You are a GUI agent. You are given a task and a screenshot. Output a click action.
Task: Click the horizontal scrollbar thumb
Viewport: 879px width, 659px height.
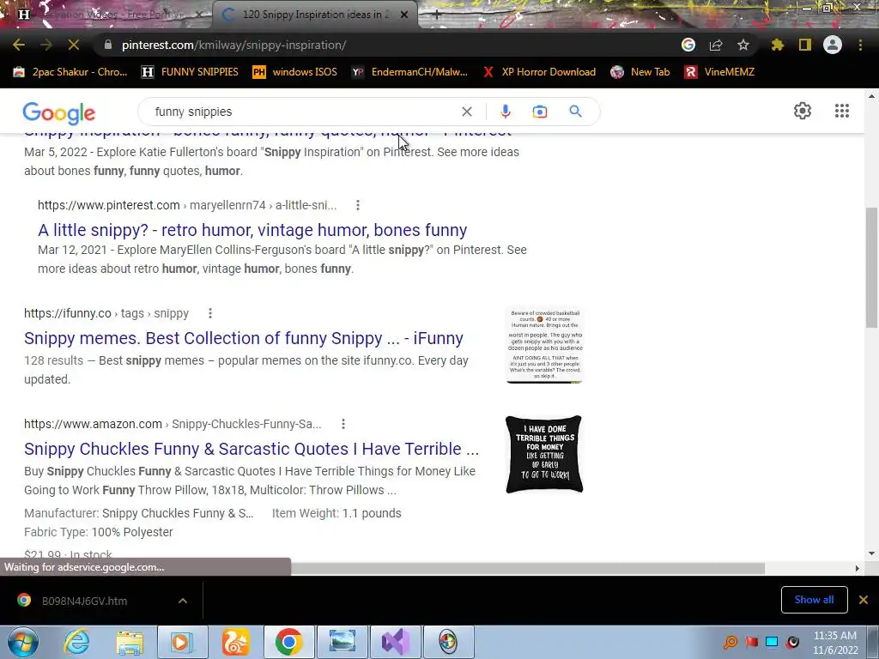[x=528, y=569]
